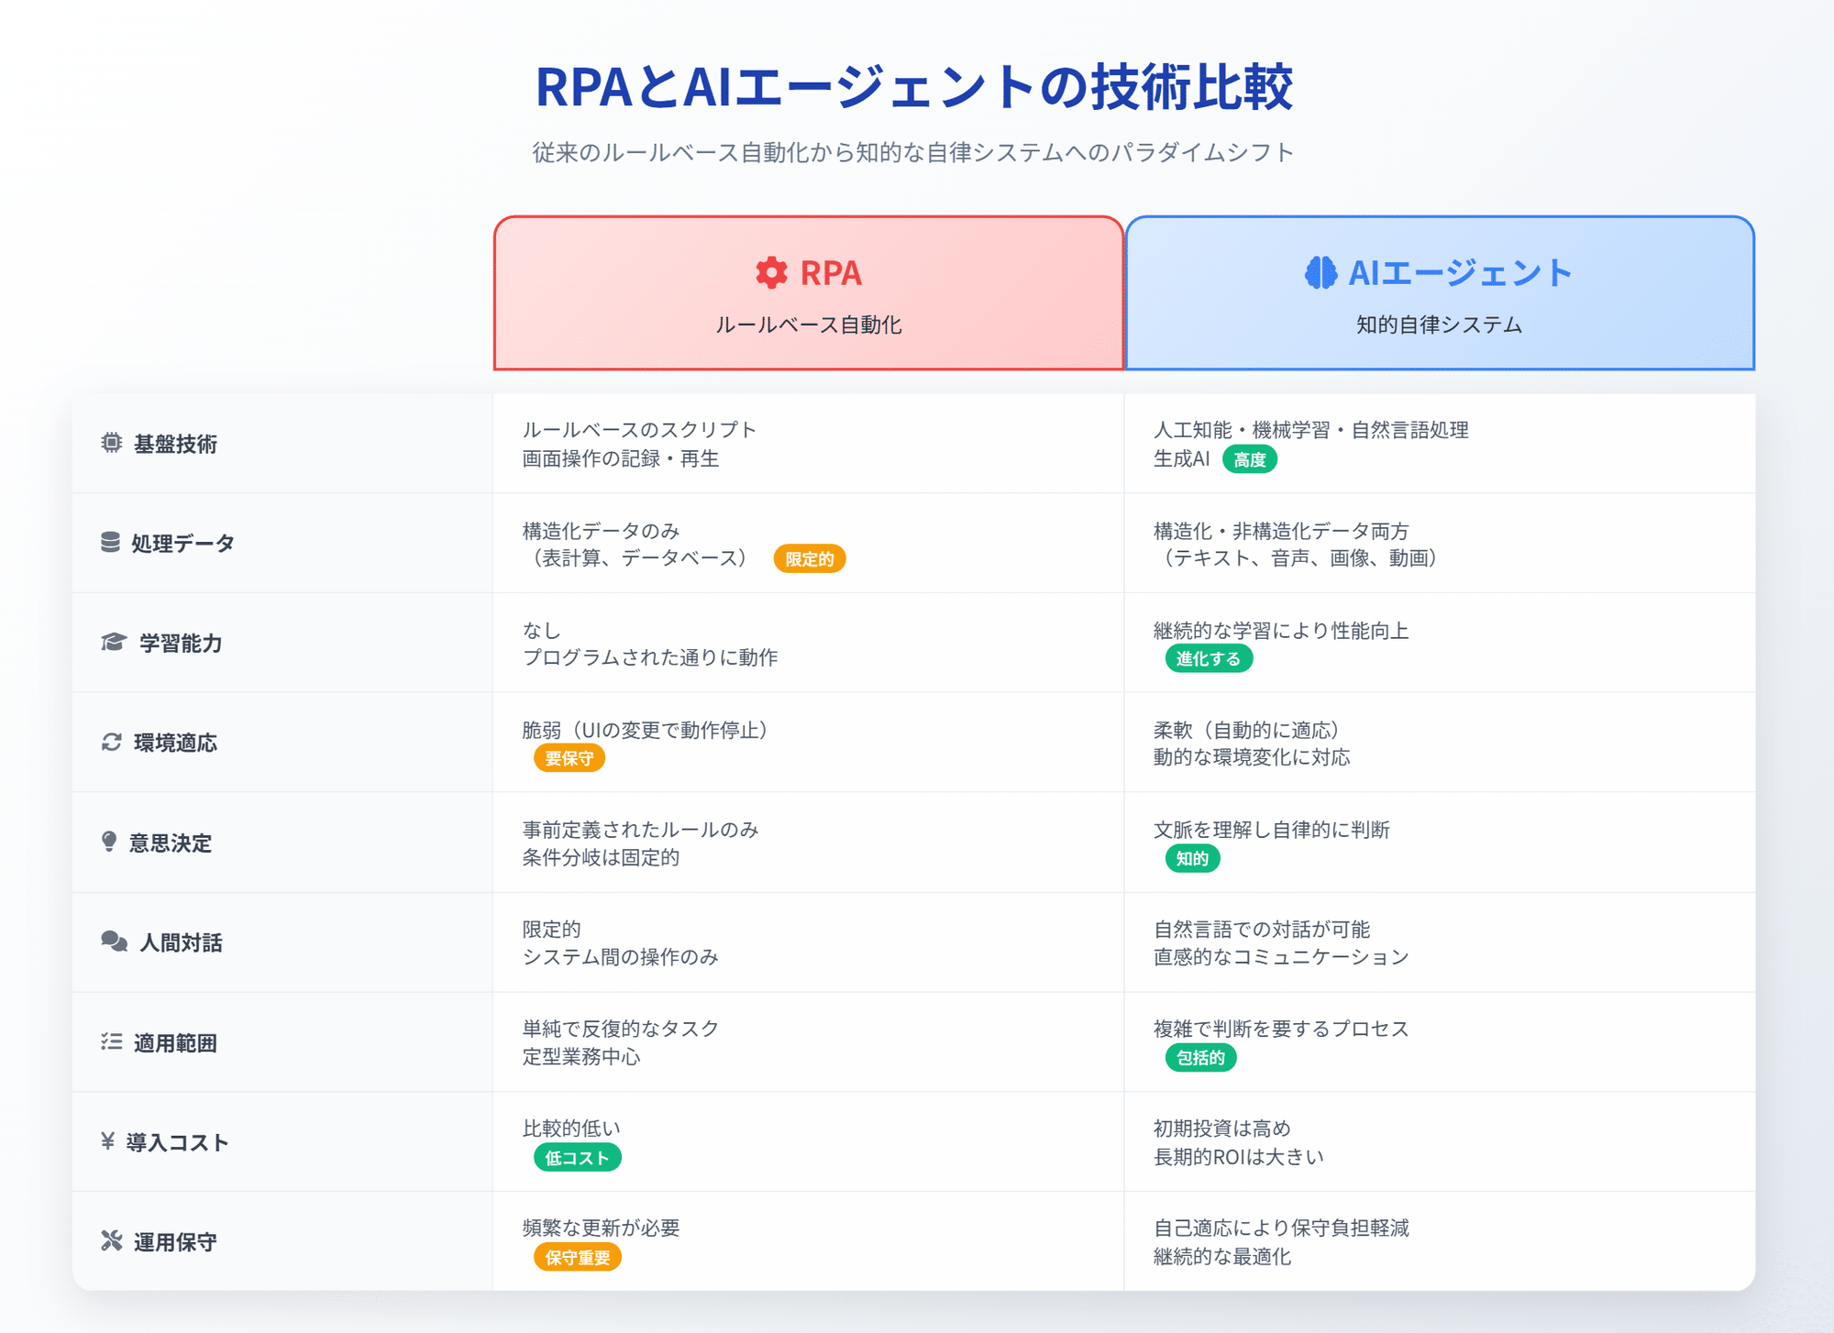Click the yen icon next to 導入コスト
The width and height of the screenshot is (1834, 1333).
click(x=108, y=1141)
